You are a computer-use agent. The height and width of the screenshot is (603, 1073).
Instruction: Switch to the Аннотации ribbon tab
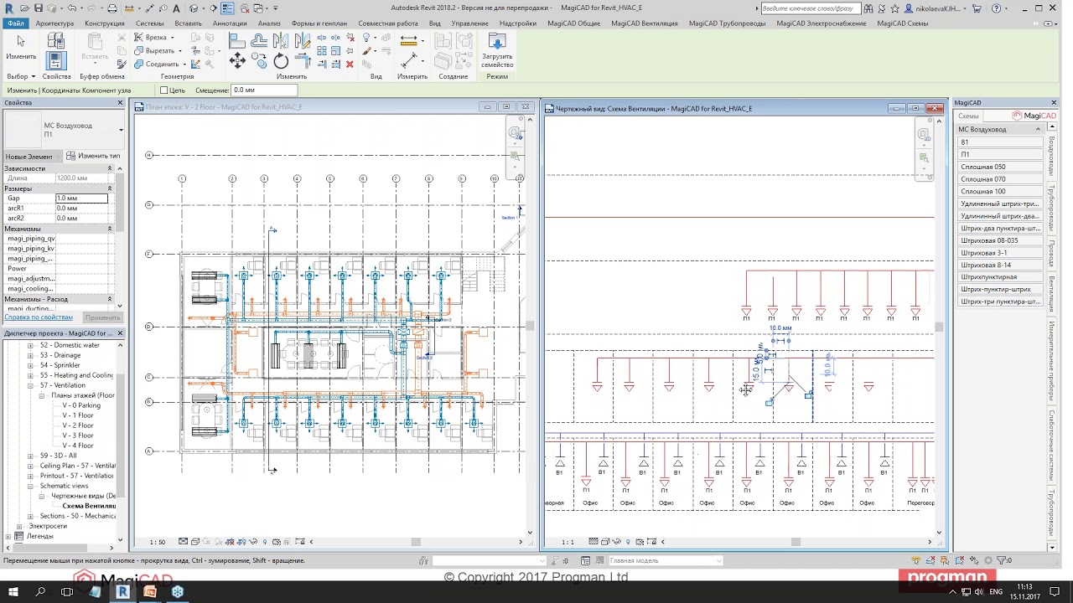[230, 23]
